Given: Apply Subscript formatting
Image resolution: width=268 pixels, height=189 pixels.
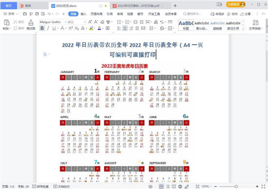Looking at the screenshot, I should pos(77,28).
